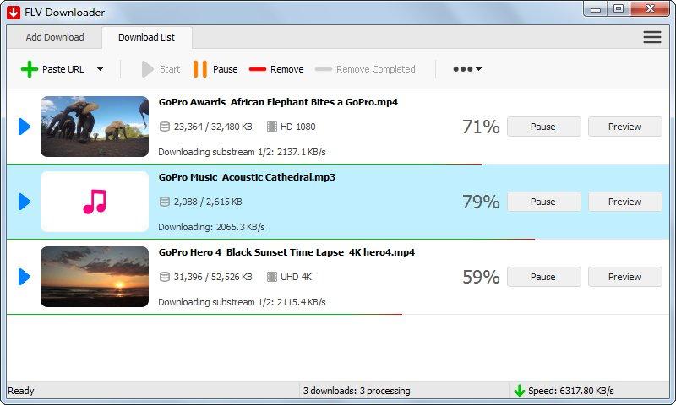
Task: Click the 79% progress value
Action: (481, 202)
